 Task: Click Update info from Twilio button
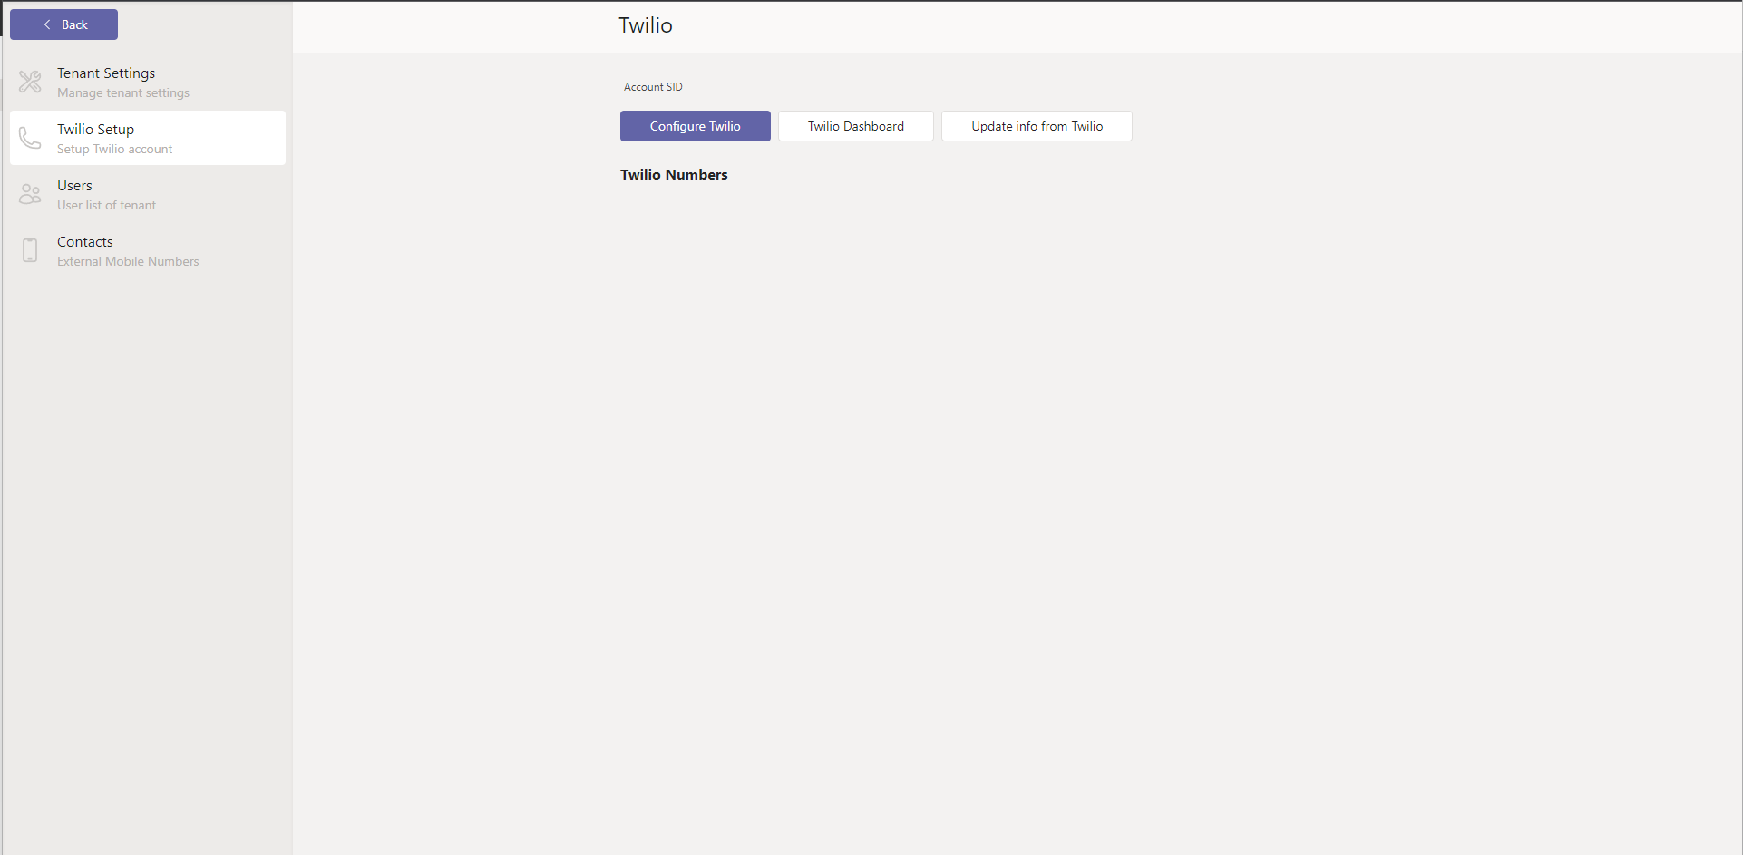coord(1037,126)
